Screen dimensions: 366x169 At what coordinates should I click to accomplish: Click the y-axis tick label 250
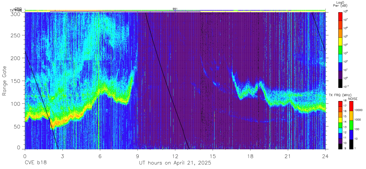tap(16, 35)
